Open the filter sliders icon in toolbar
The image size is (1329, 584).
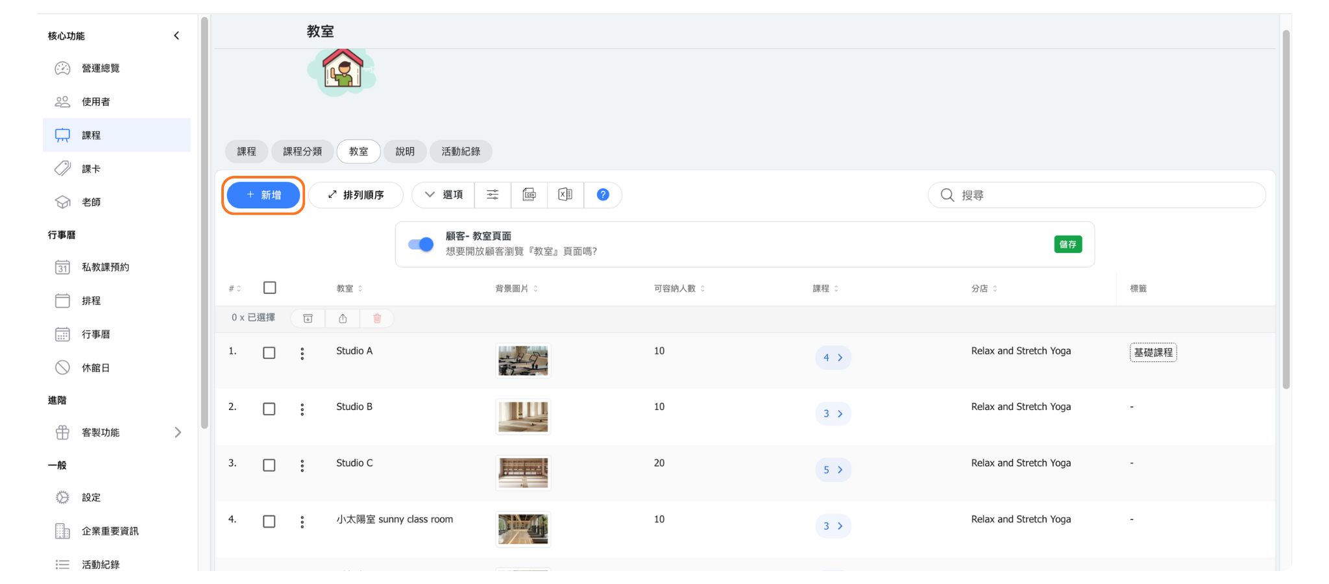coord(493,195)
